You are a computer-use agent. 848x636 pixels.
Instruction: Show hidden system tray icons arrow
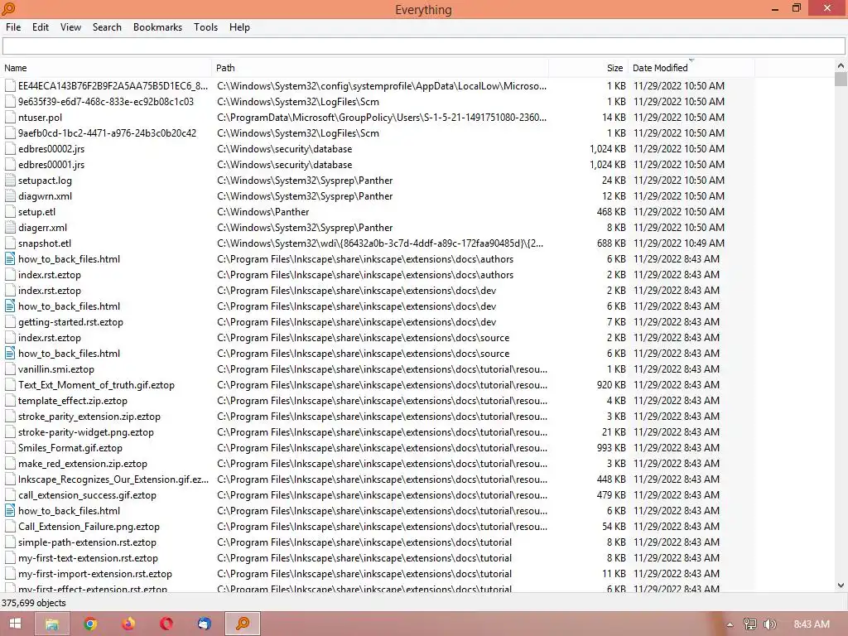(730, 624)
